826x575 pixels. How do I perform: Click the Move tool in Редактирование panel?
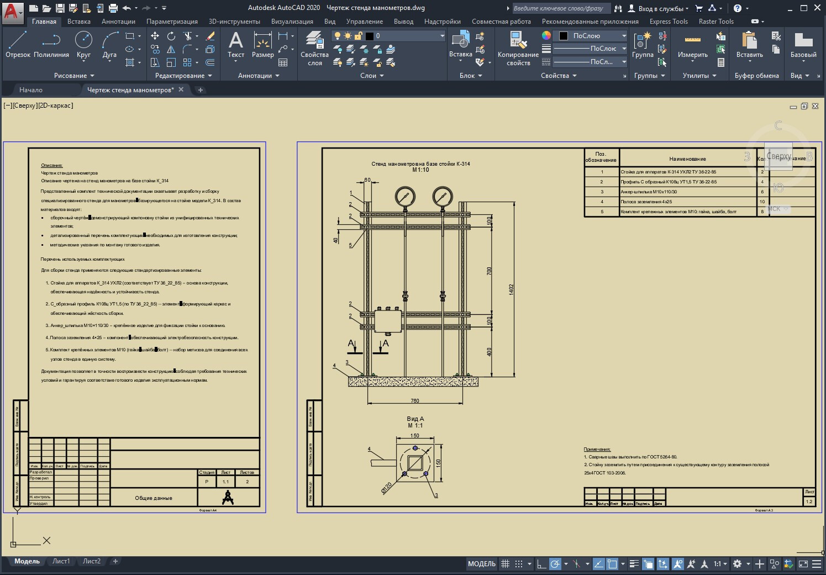155,36
